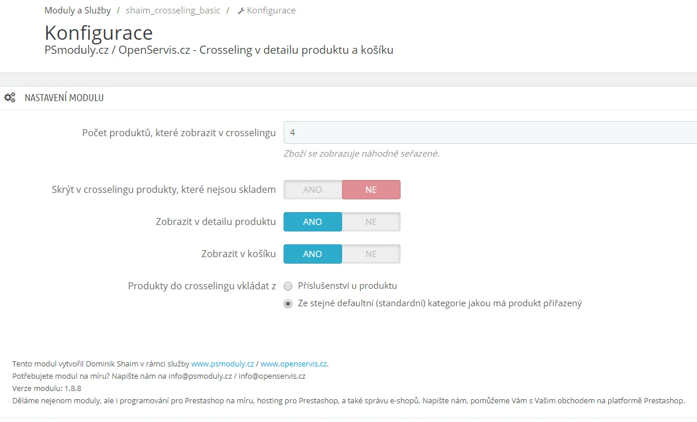Select NE for hiding out-of-stock products

[x=371, y=190]
